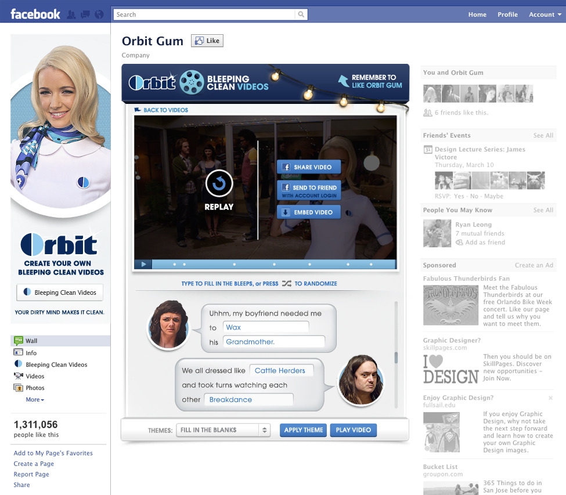Click the facebook logo

pos(35,14)
